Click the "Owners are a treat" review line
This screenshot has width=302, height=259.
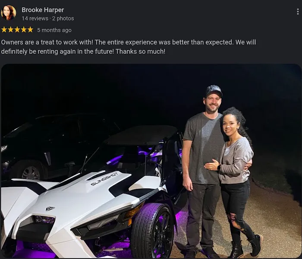point(129,42)
